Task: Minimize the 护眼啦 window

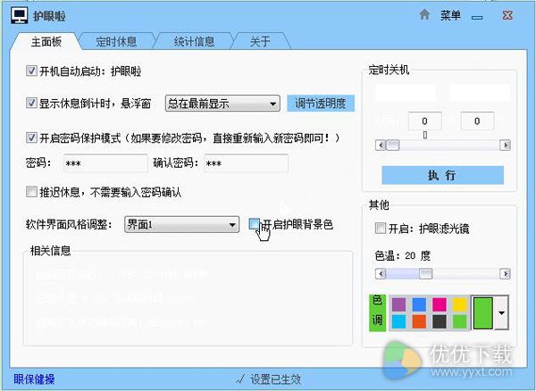Action: pyautogui.click(x=477, y=18)
